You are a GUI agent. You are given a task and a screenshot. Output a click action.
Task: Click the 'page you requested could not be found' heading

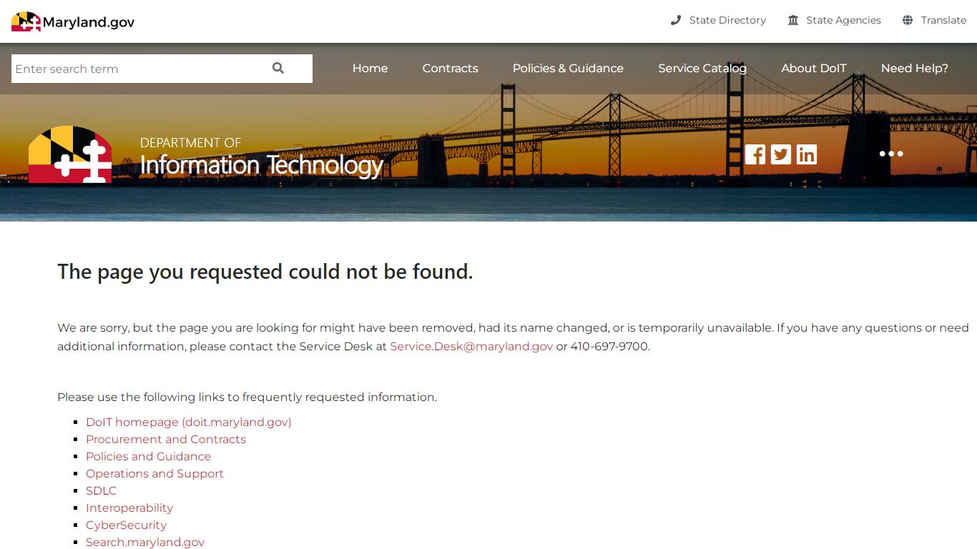click(x=265, y=272)
